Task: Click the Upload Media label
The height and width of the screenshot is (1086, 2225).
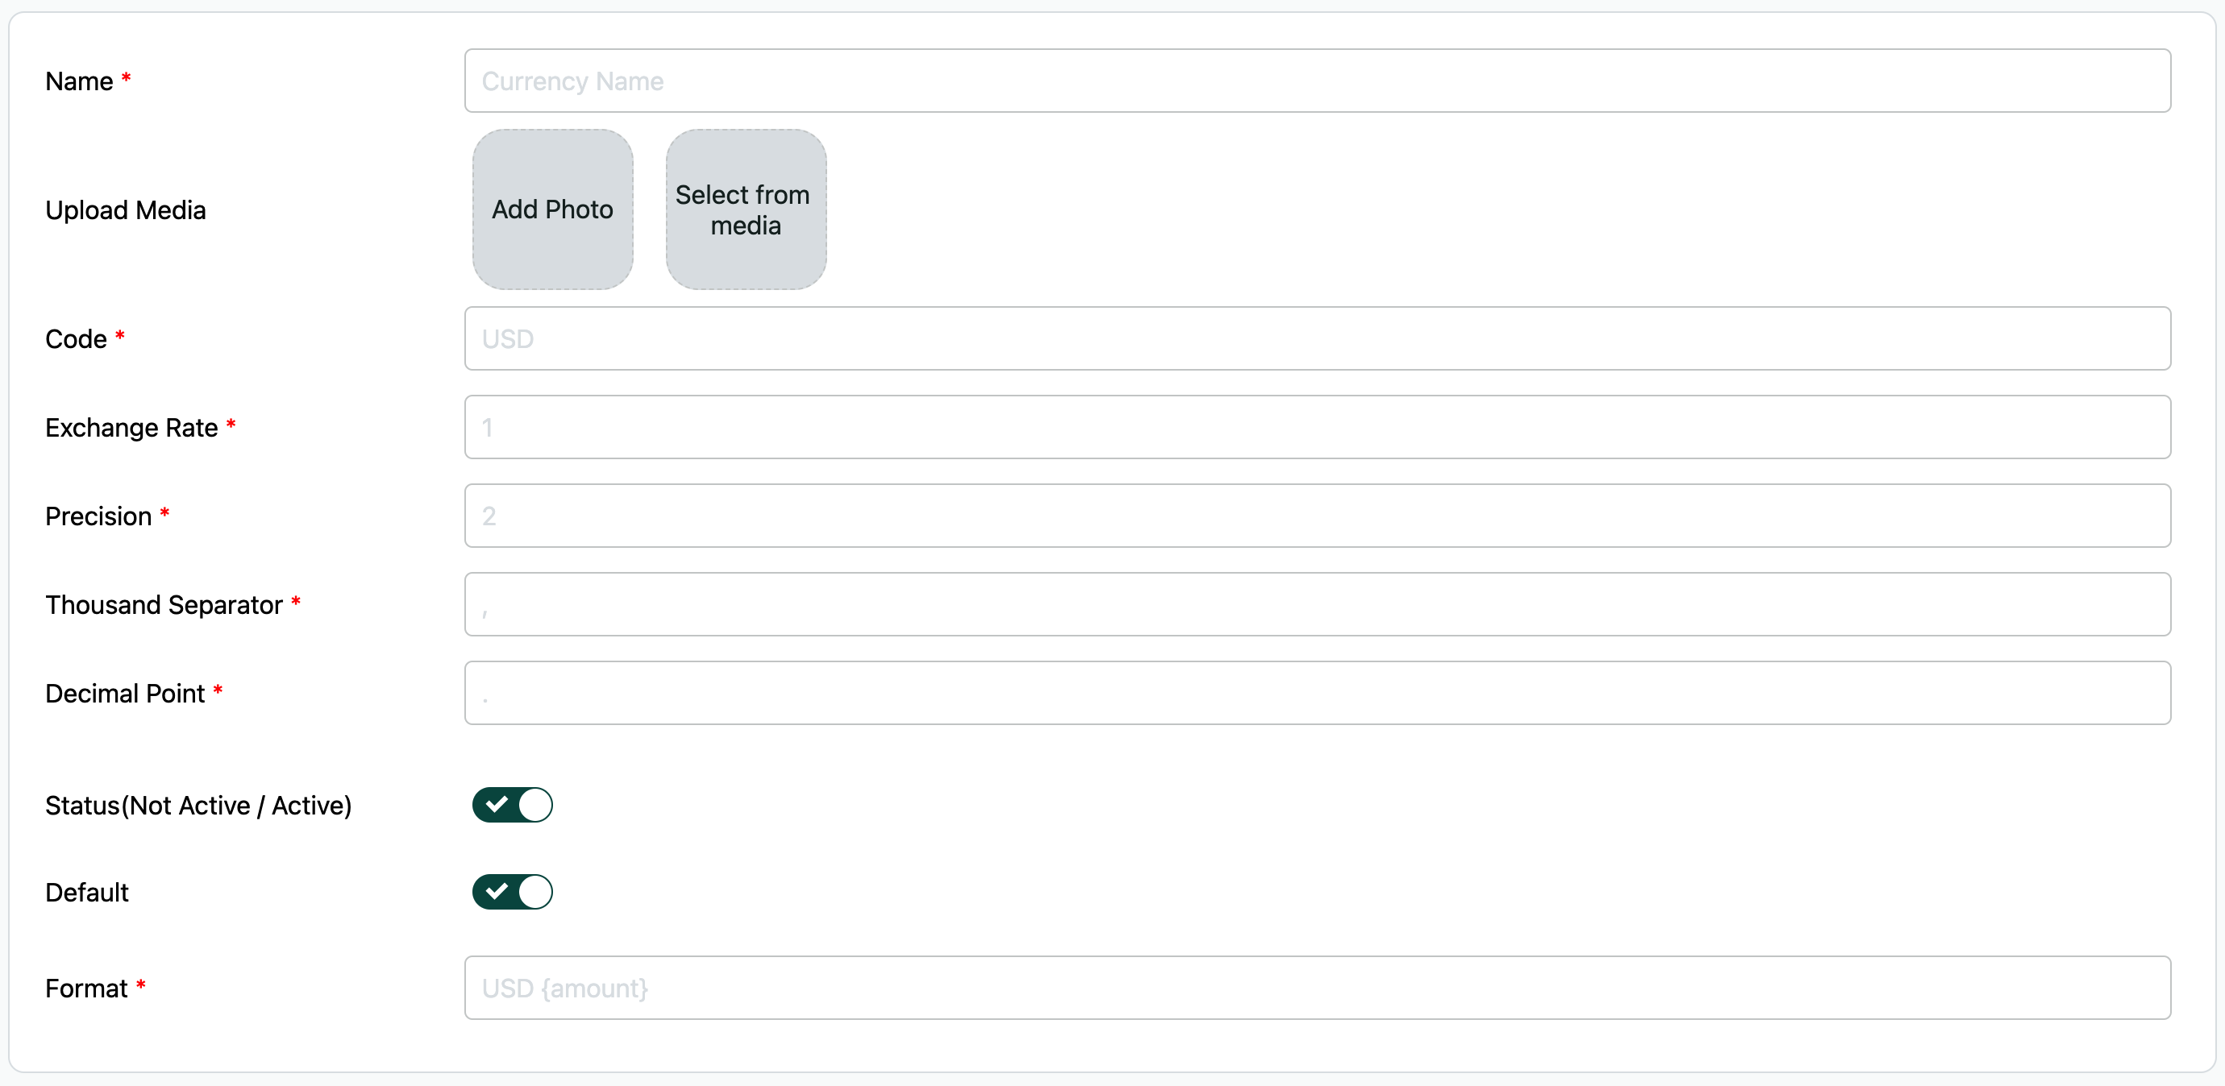Action: coord(125,209)
